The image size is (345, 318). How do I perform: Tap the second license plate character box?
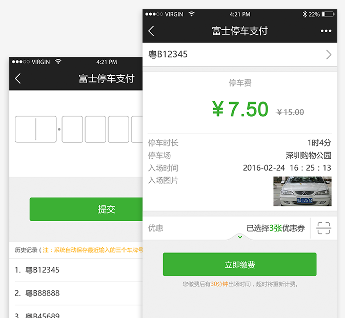72,129
